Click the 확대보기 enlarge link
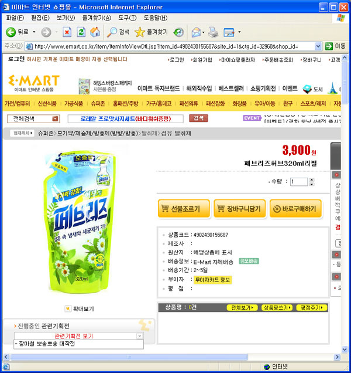Screen dimensions: 351x373 [83, 308]
